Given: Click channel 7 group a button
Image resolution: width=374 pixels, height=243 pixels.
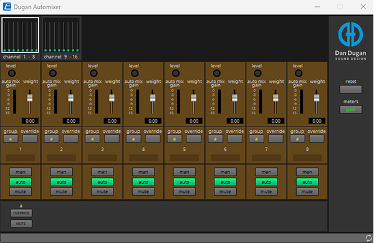Looking at the screenshot, I should [256, 139].
